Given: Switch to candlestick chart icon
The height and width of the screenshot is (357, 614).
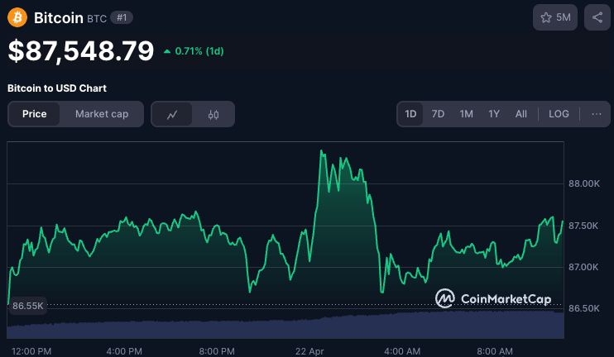Looking at the screenshot, I should tap(213, 114).
